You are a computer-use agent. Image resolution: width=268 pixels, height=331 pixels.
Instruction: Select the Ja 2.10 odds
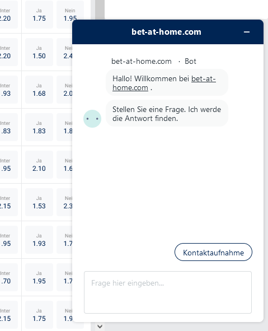[x=39, y=165]
